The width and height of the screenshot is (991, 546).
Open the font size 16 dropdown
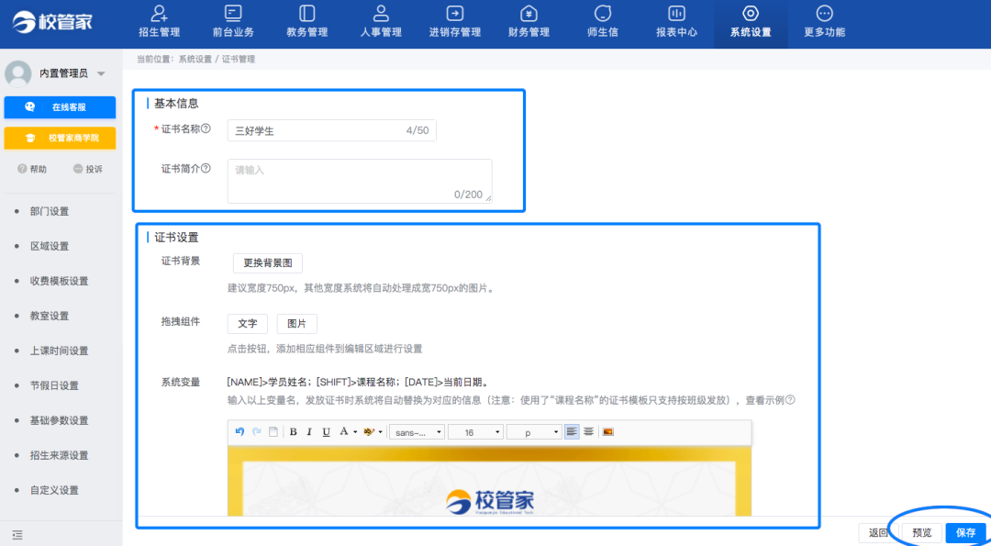(x=475, y=431)
